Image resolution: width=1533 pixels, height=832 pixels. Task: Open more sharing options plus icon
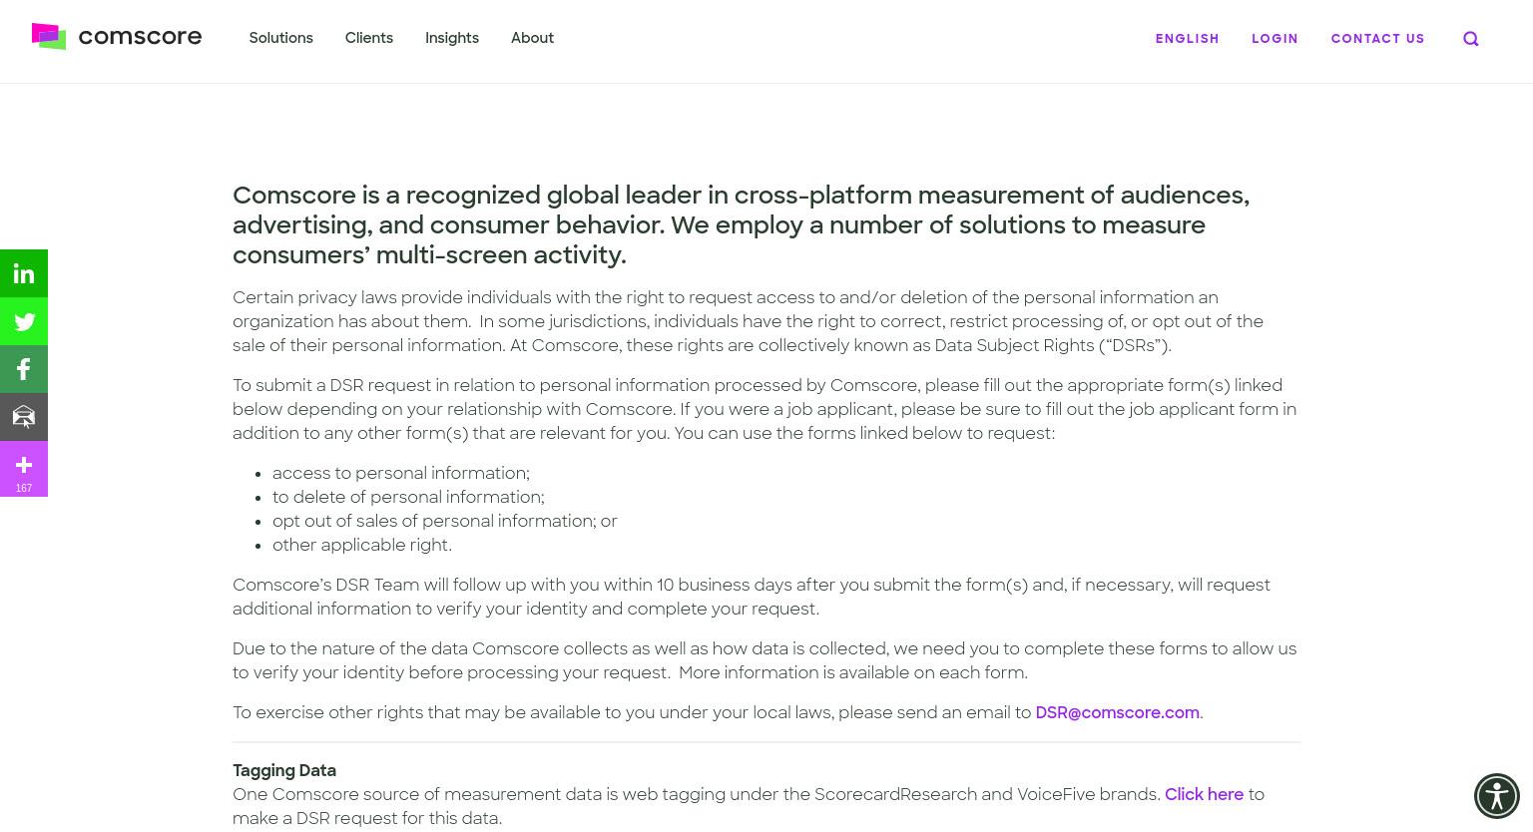tap(24, 469)
